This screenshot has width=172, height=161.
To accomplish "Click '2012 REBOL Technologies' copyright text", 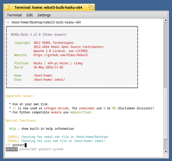I will coord(54,43).
